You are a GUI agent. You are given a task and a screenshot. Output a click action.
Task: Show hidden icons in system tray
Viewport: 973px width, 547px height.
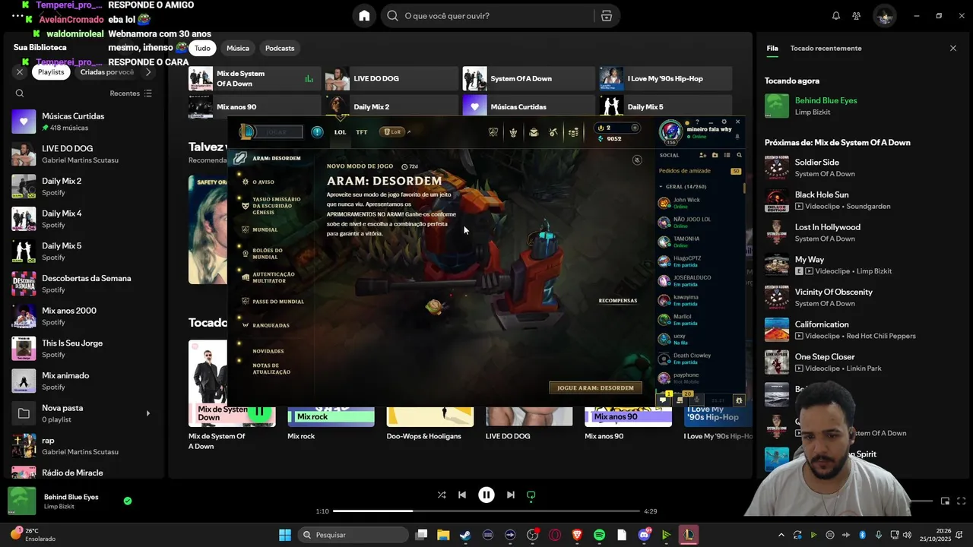(781, 535)
